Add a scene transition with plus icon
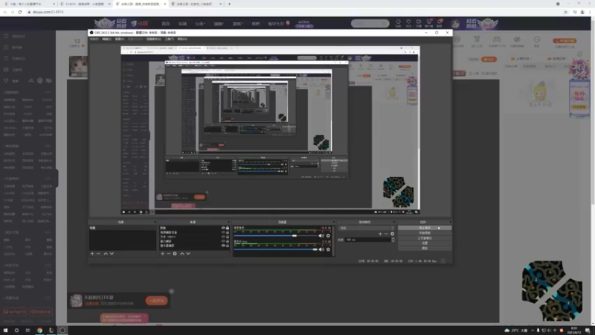 coord(380,234)
